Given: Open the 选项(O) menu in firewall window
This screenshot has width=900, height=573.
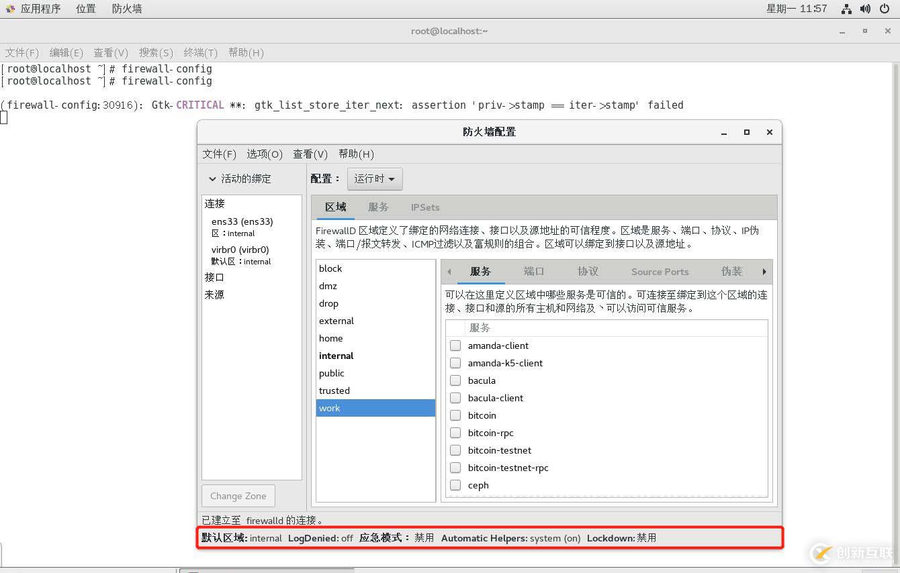Looking at the screenshot, I should point(265,154).
